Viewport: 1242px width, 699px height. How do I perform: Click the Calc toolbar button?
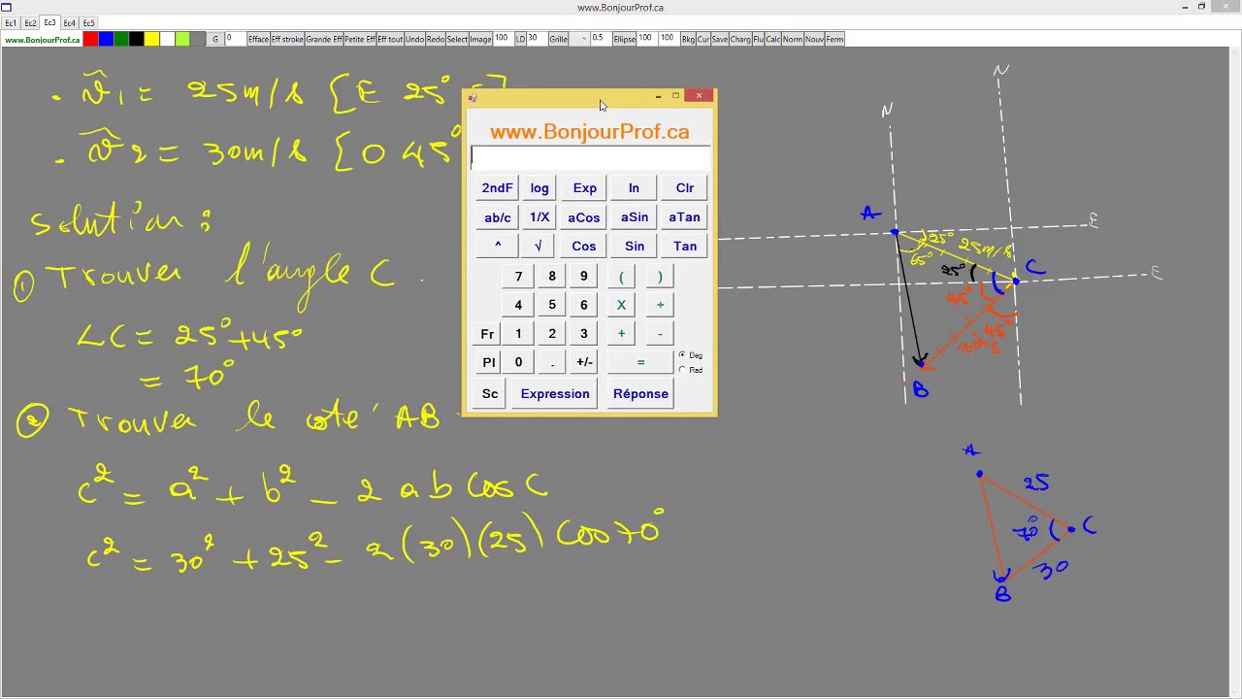[x=773, y=39]
